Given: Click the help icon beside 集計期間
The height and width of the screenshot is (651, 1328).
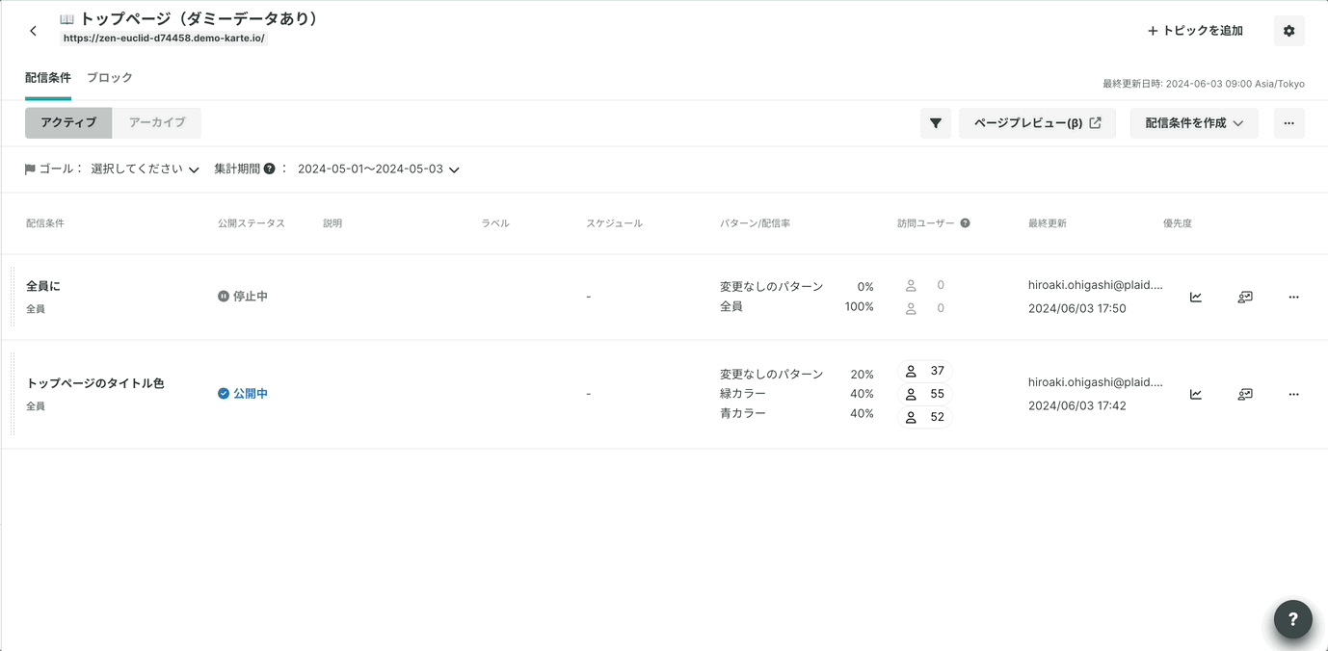Looking at the screenshot, I should (x=270, y=169).
